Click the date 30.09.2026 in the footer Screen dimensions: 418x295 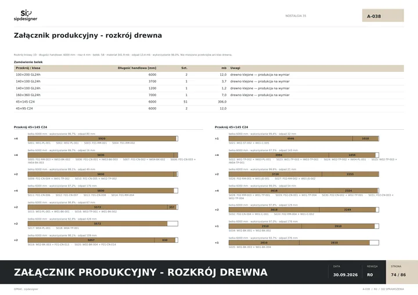(x=345, y=275)
